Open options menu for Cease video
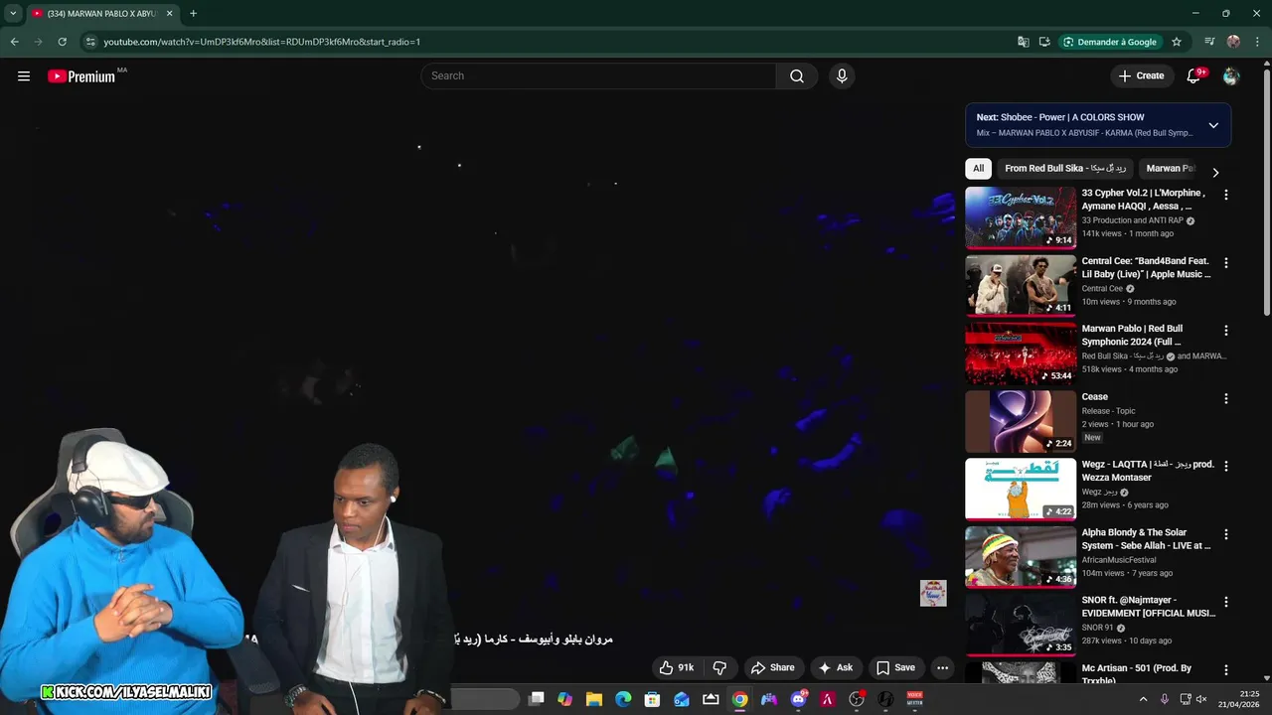 coord(1225,398)
